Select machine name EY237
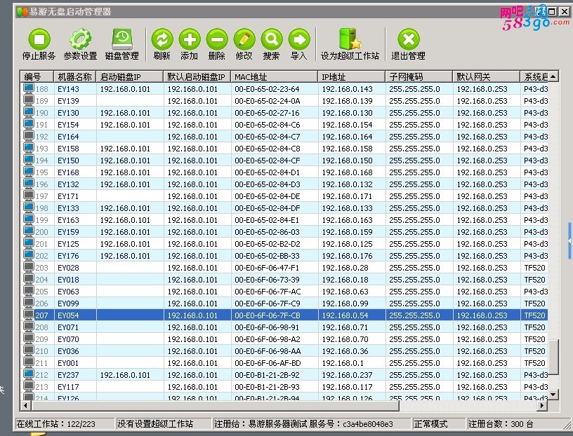The image size is (573, 436). click(x=68, y=375)
